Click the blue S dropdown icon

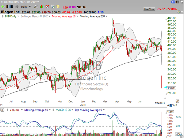[173, 2]
